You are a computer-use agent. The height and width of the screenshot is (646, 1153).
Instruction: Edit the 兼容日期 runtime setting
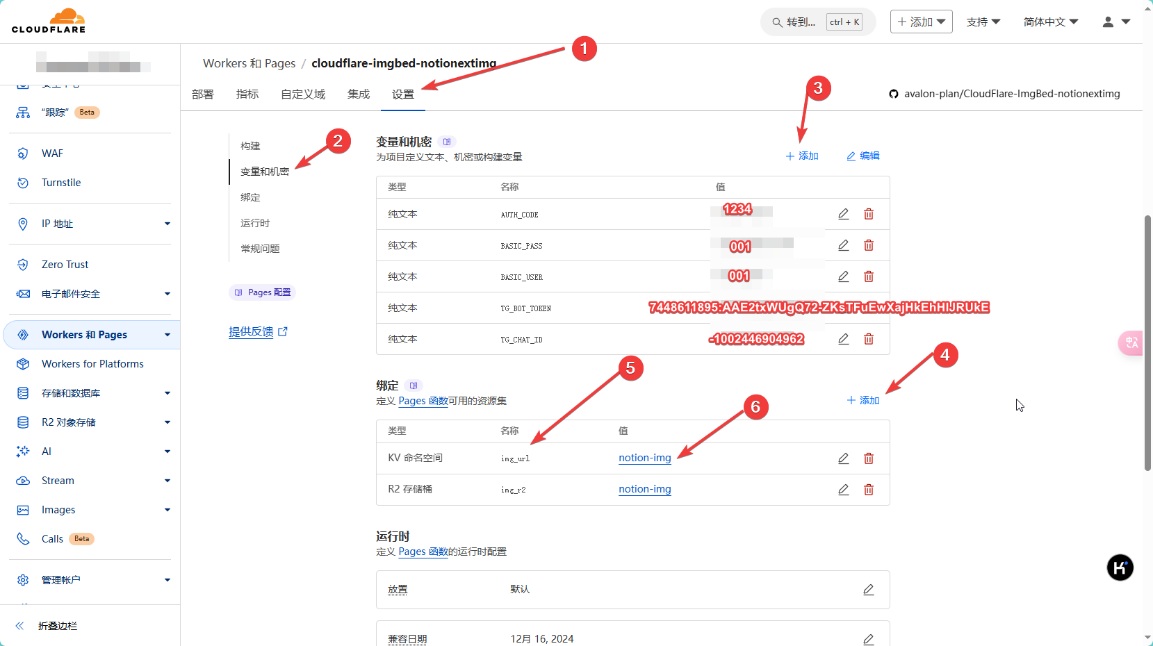pyautogui.click(x=868, y=639)
